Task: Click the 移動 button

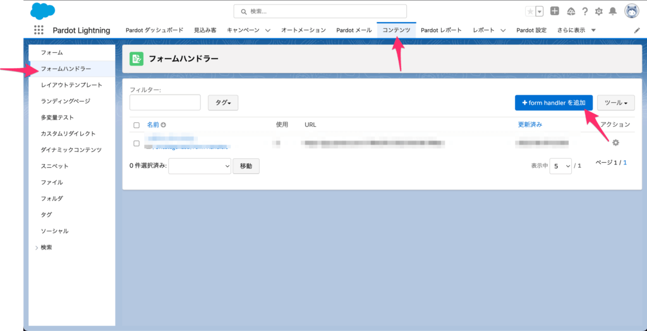Action: point(246,166)
